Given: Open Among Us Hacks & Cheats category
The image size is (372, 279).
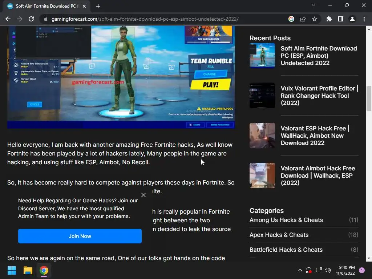Looking at the screenshot, I should [286, 220].
